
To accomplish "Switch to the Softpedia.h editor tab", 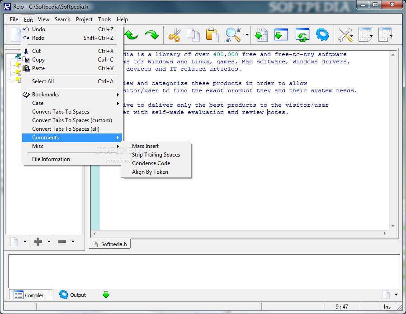I will (110, 244).
